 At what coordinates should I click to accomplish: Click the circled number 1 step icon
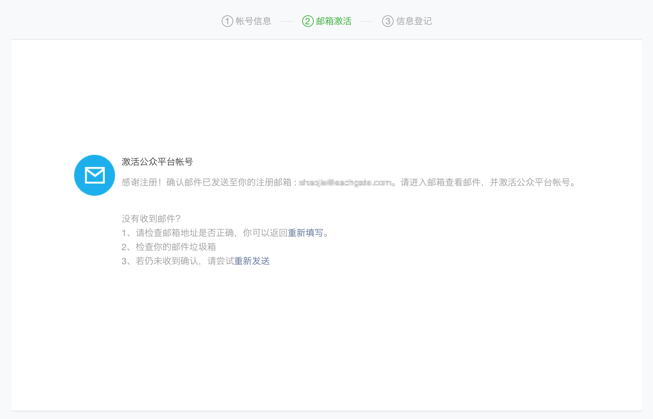coord(227,21)
